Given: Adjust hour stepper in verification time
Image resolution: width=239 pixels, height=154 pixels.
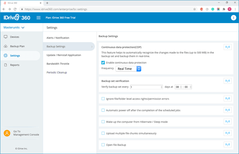Looking at the screenshot, I should (181, 87).
